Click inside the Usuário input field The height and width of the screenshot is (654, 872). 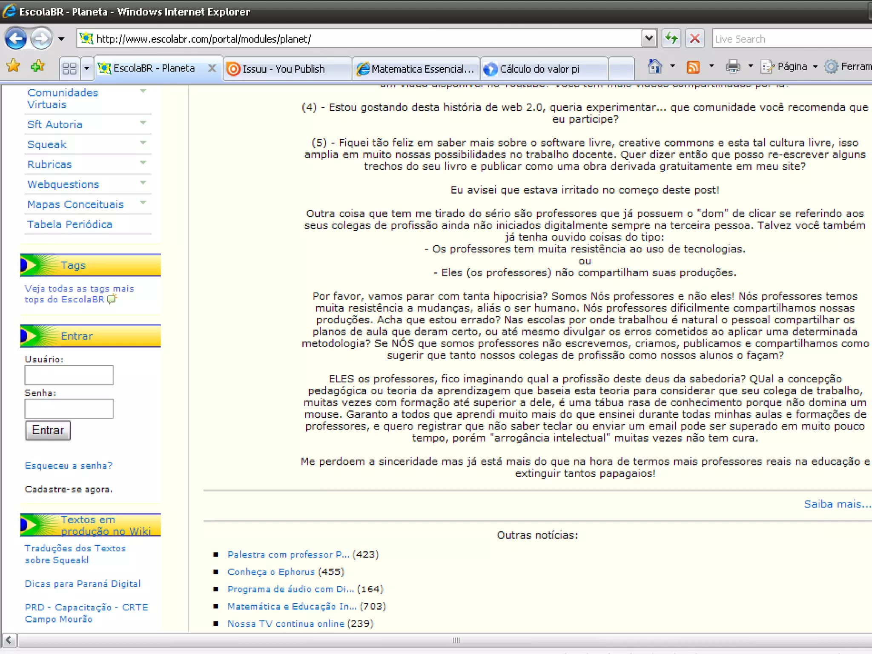coord(69,375)
